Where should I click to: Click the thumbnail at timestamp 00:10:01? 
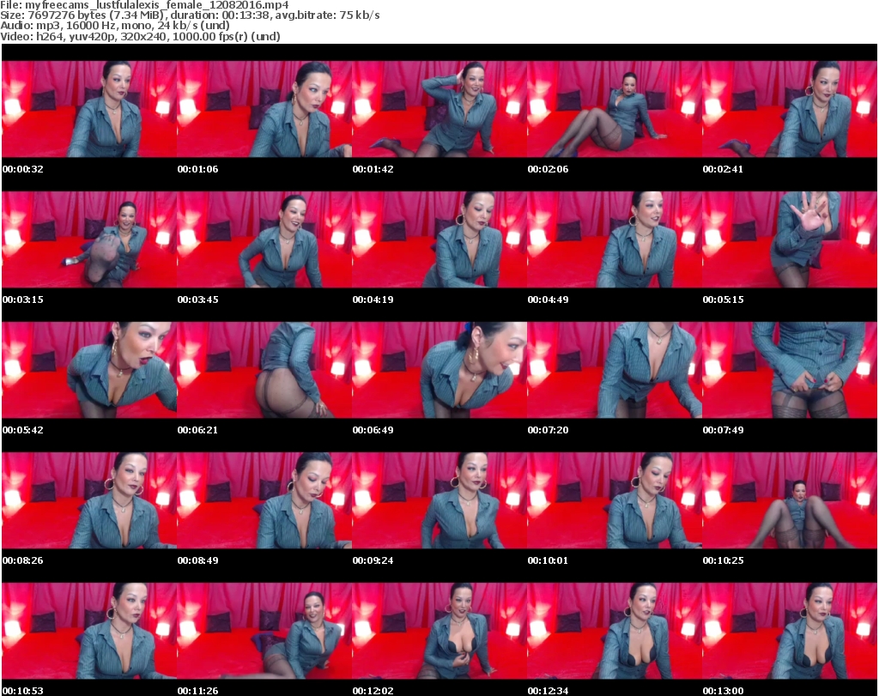pos(615,500)
